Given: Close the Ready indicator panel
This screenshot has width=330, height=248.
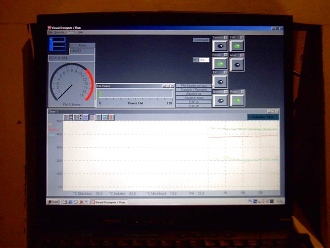Looking at the screenshot, I should (226, 55).
